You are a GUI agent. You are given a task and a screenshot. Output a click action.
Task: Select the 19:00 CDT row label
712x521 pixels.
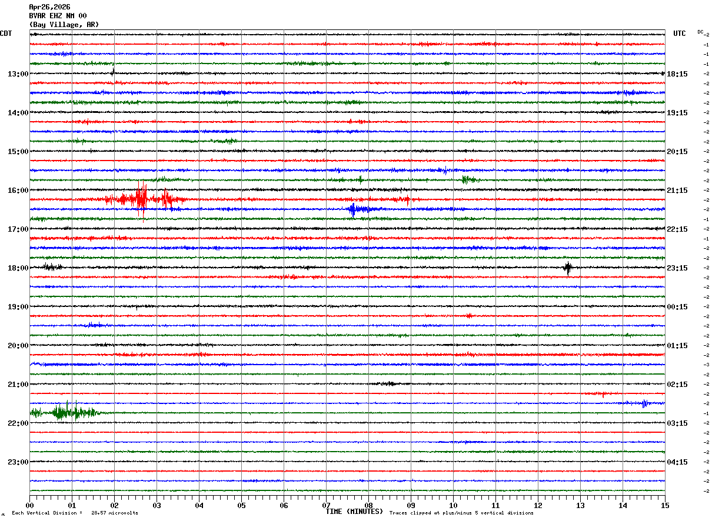tap(18, 307)
